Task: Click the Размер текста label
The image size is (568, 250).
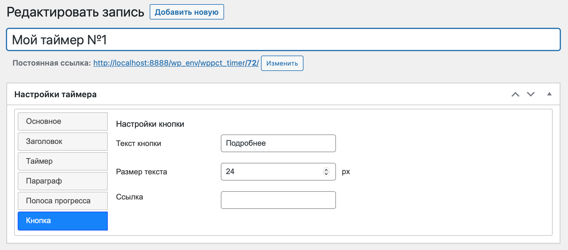Action: coord(141,172)
